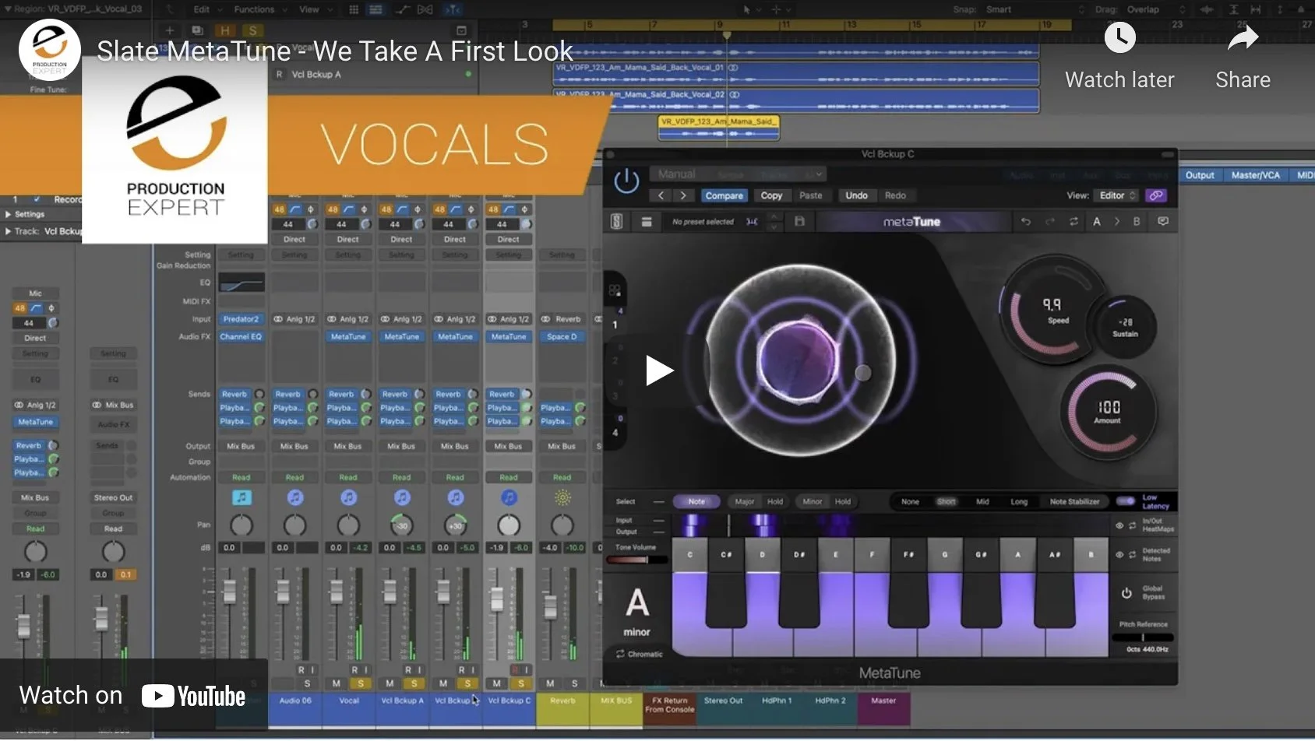Choose Short note stabilizer setting
1315x741 pixels.
pyautogui.click(x=947, y=502)
